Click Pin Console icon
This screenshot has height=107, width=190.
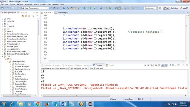pyautogui.click(x=170, y=65)
